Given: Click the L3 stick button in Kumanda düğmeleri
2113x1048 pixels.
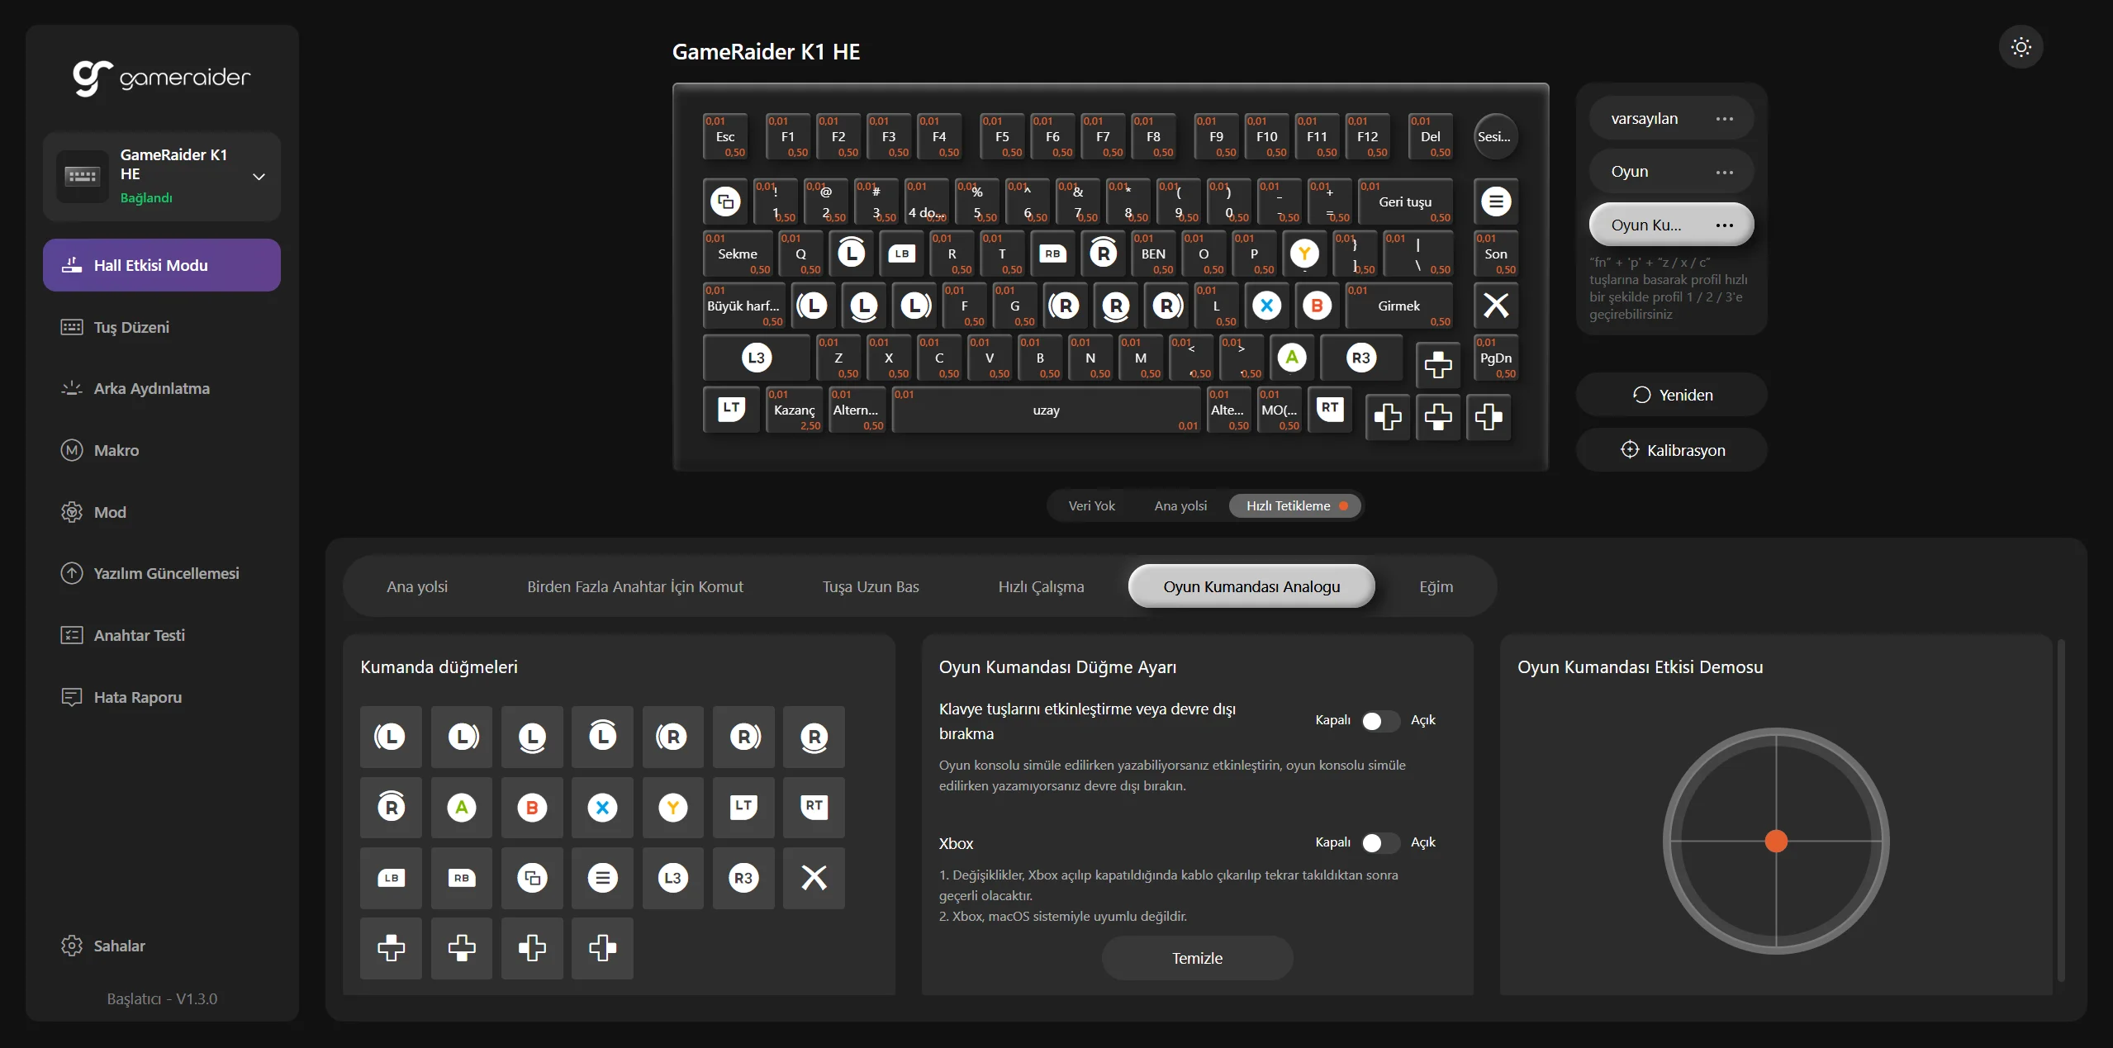Looking at the screenshot, I should [x=672, y=878].
